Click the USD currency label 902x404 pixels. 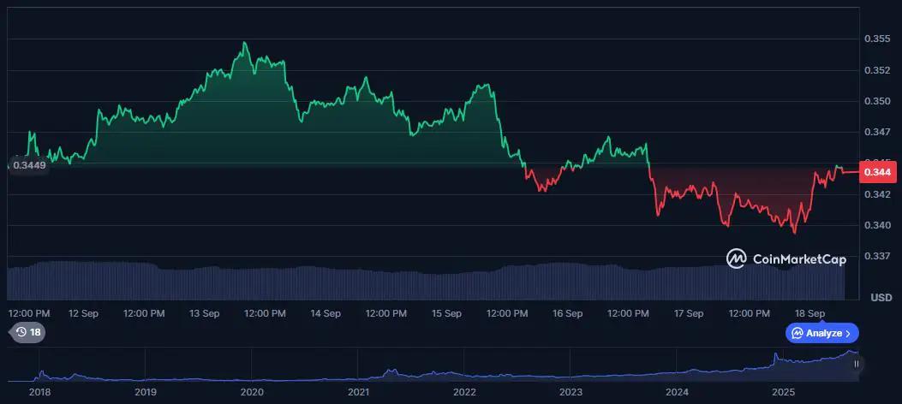881,297
